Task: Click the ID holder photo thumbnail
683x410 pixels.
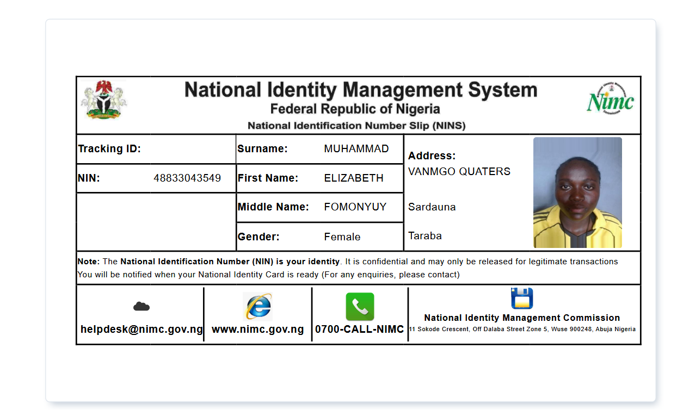Action: 577,192
